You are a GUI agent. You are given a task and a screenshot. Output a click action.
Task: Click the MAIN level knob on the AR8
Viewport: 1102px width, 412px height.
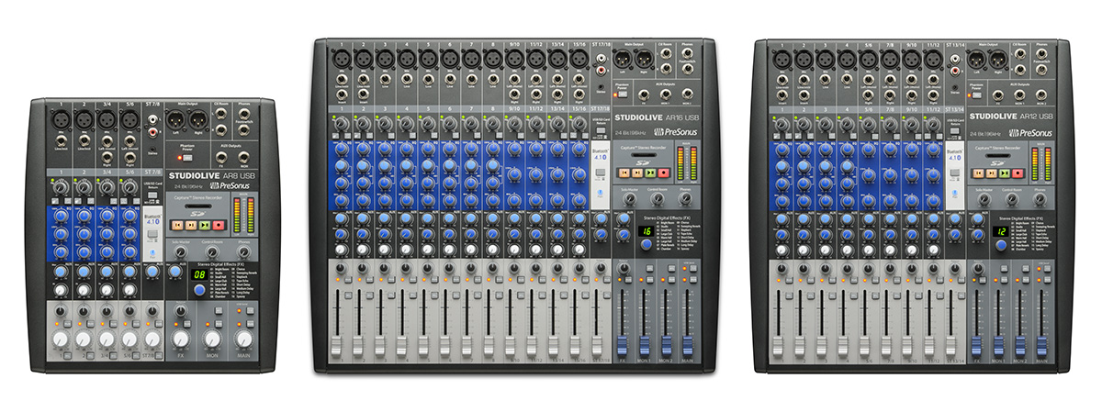(x=243, y=339)
